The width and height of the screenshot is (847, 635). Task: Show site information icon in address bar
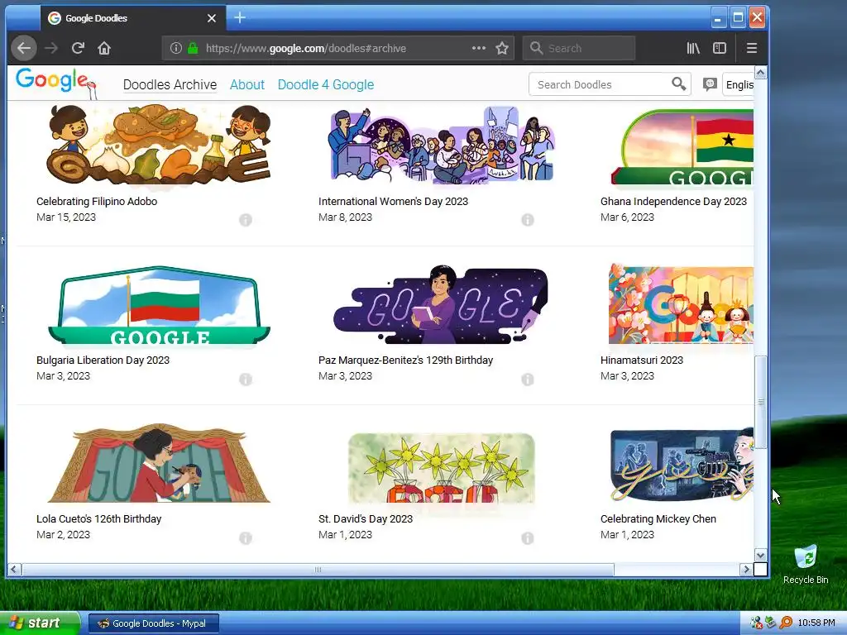tap(175, 48)
